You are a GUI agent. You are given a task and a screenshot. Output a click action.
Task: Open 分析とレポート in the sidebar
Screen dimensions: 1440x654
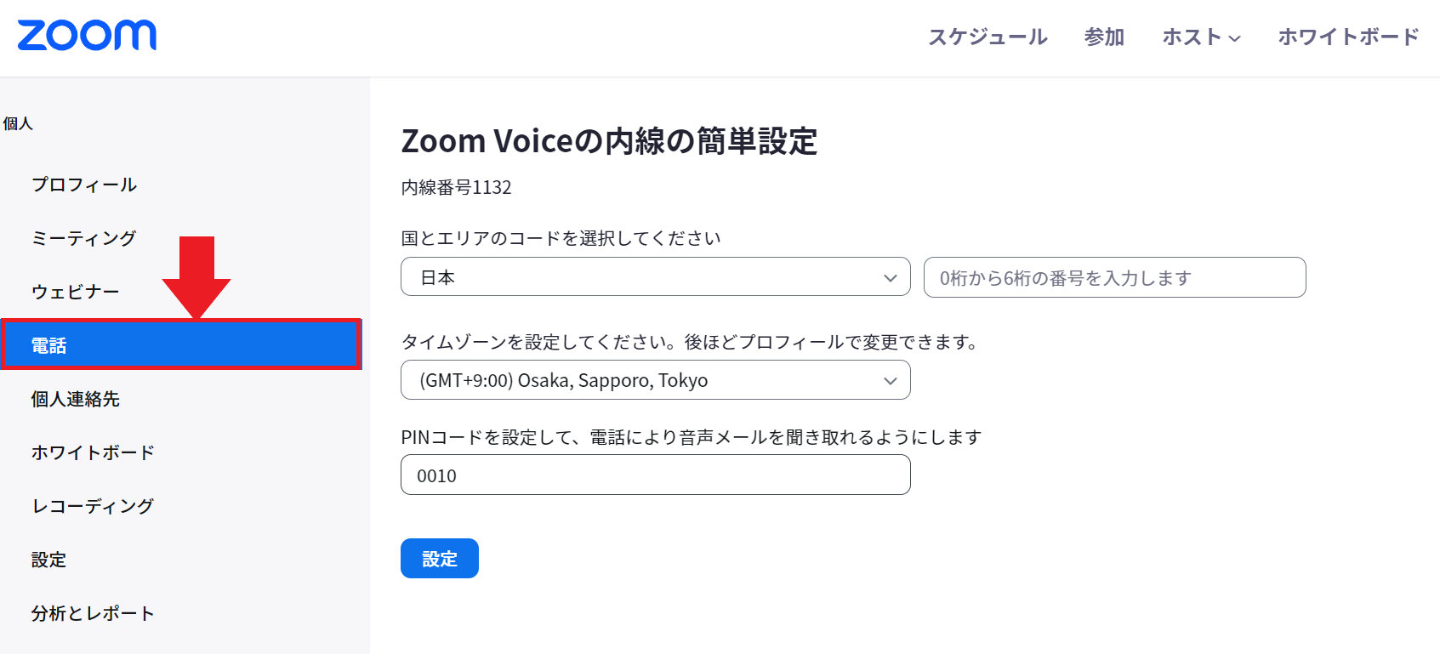93,613
